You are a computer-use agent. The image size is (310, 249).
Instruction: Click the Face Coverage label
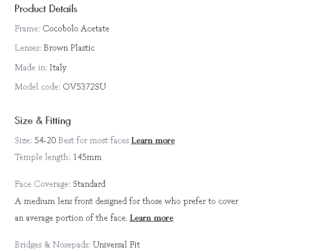[x=43, y=184]
